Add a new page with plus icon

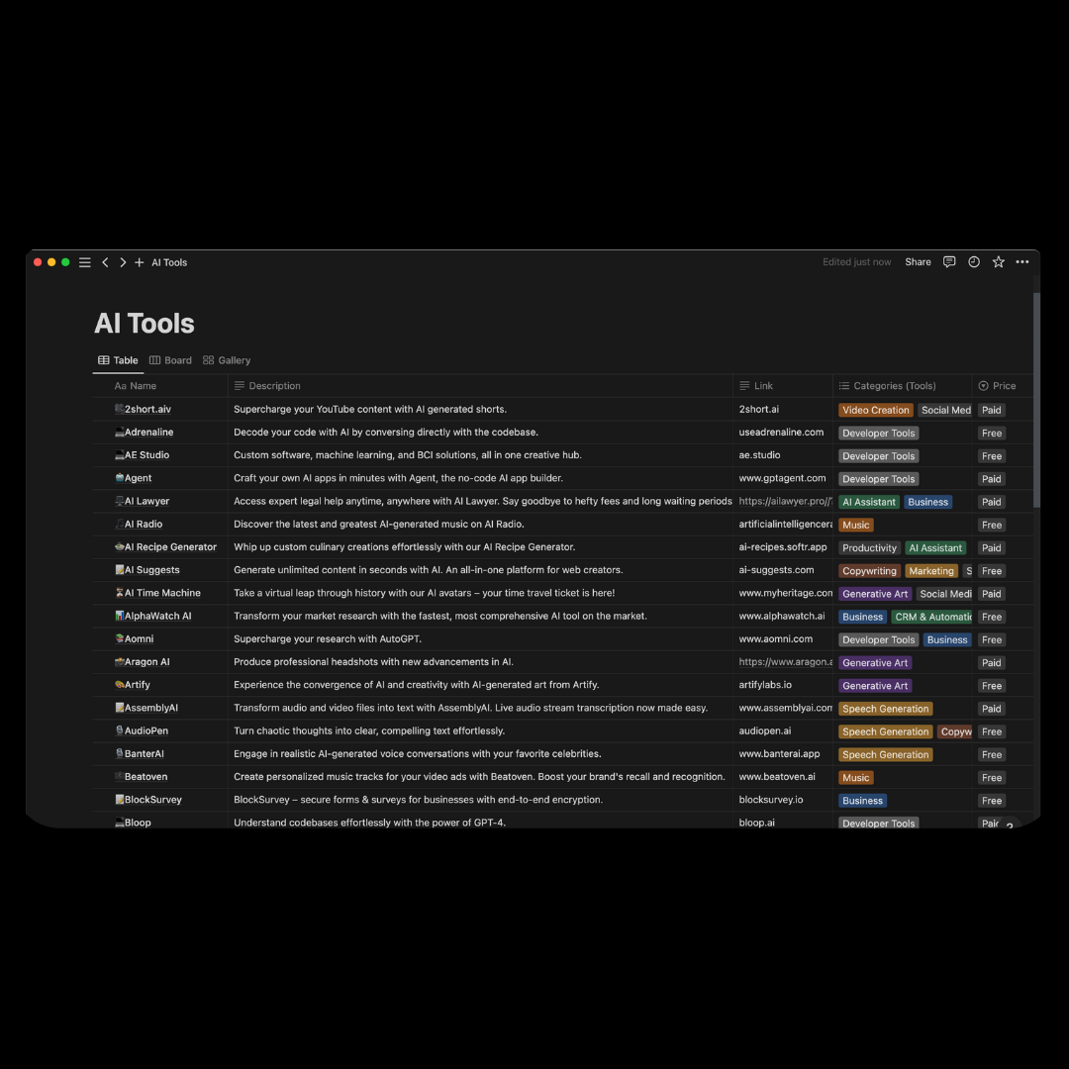tap(140, 262)
